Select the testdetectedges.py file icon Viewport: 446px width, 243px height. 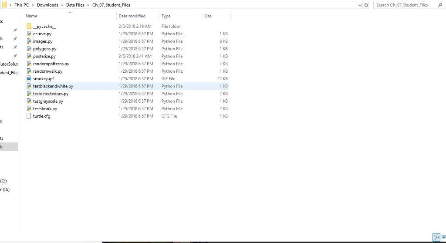[x=29, y=94]
